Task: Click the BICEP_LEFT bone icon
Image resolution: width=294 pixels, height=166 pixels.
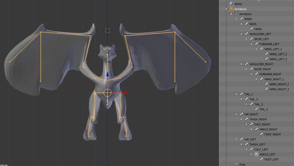Action: (x=252, y=39)
